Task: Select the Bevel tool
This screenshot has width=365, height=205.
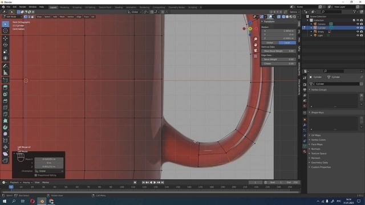Action: [5, 101]
